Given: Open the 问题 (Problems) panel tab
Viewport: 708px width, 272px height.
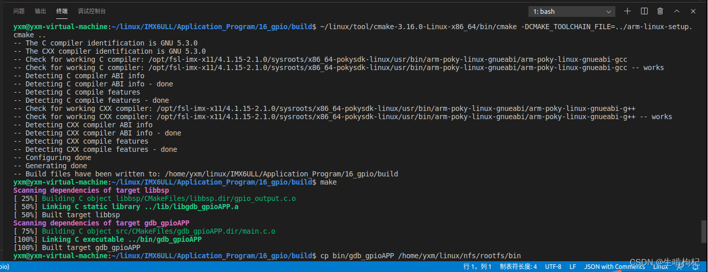Looking at the screenshot, I should click(19, 11).
